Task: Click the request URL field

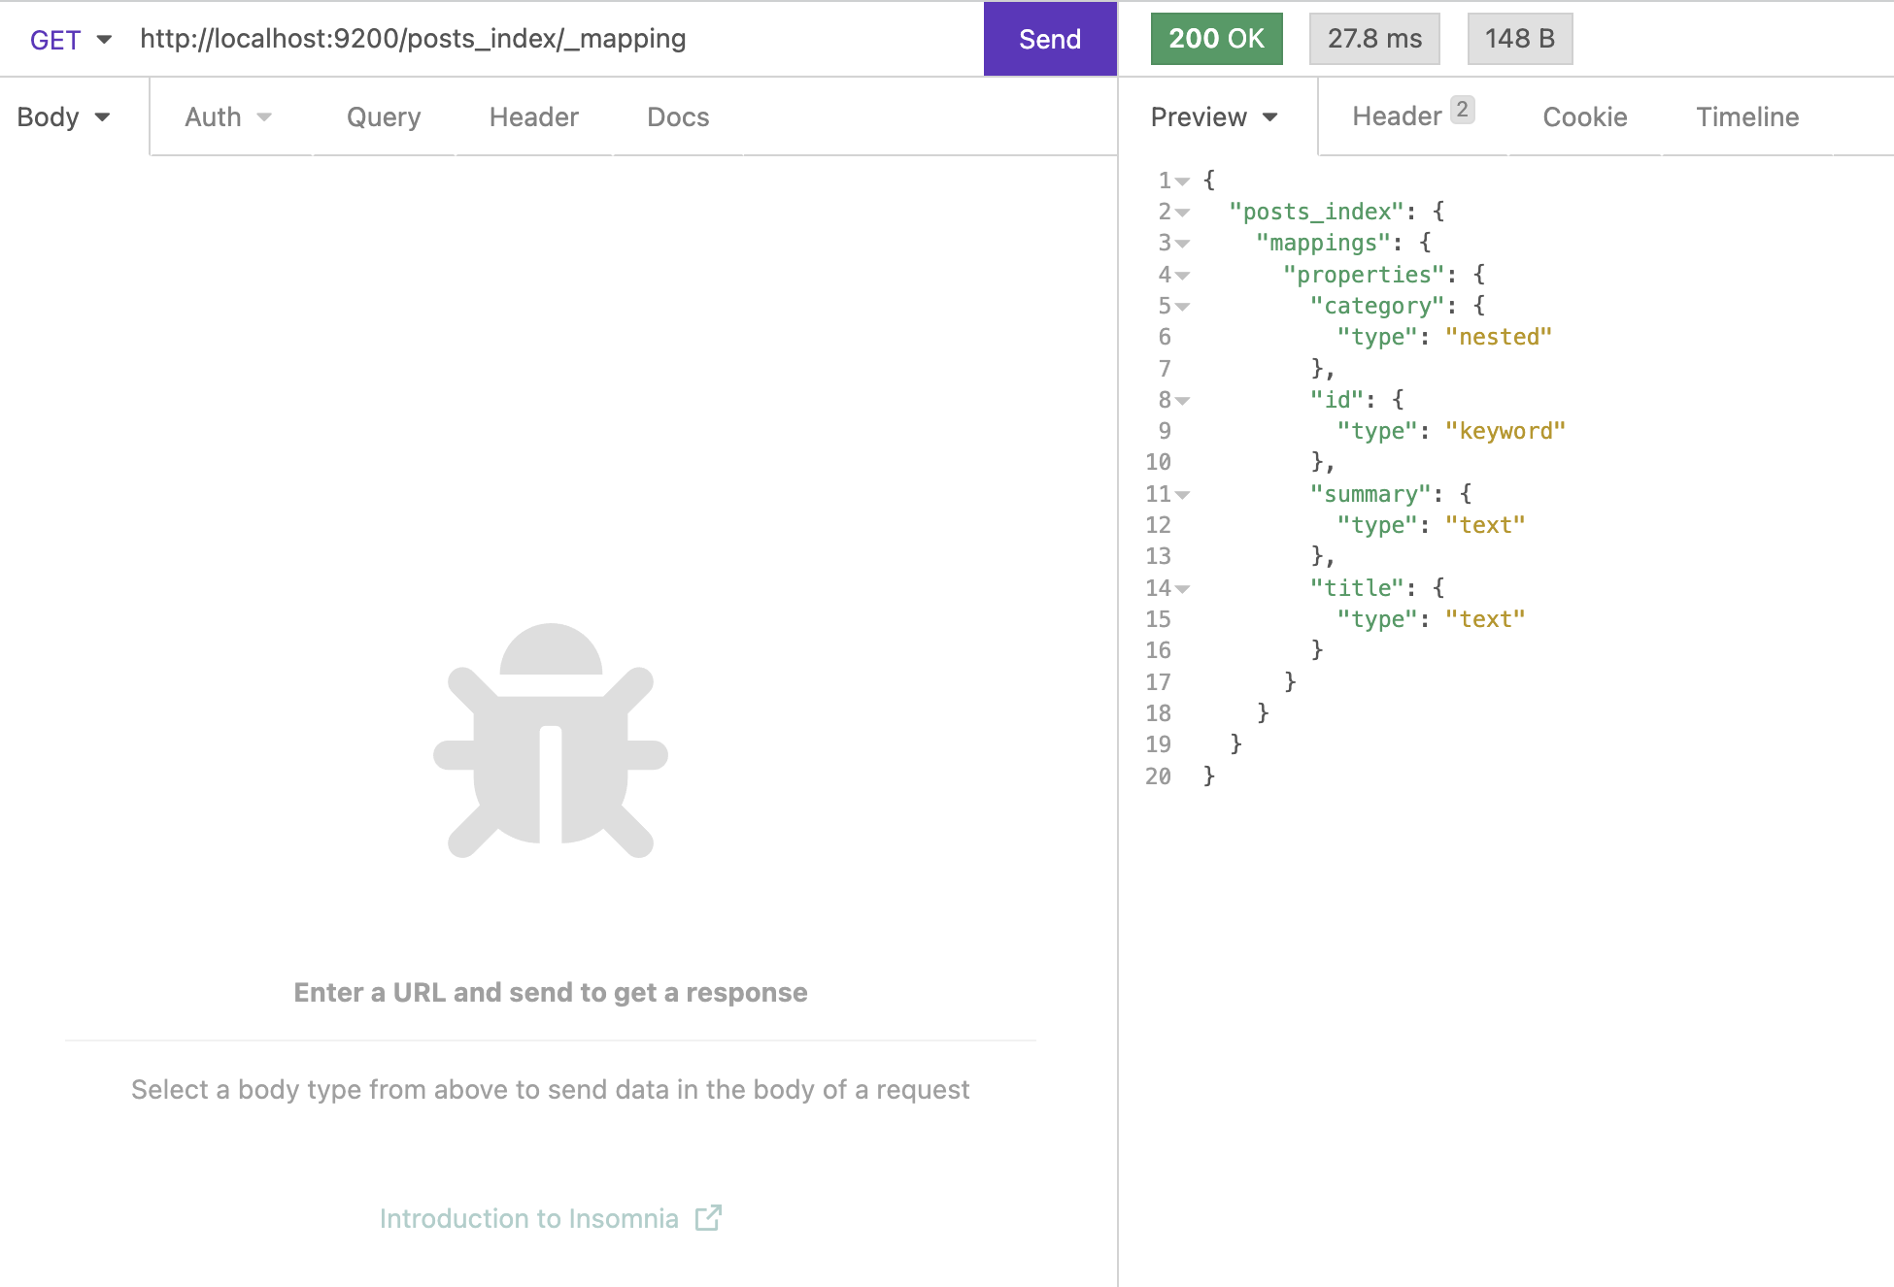Action: pyautogui.click(x=413, y=40)
